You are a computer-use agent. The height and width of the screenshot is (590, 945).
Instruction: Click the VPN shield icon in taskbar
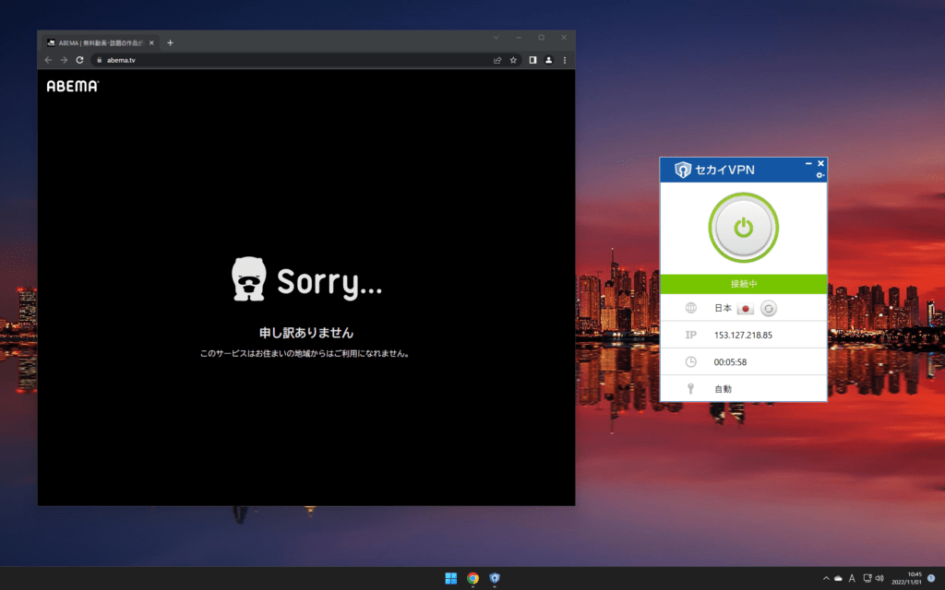click(495, 578)
